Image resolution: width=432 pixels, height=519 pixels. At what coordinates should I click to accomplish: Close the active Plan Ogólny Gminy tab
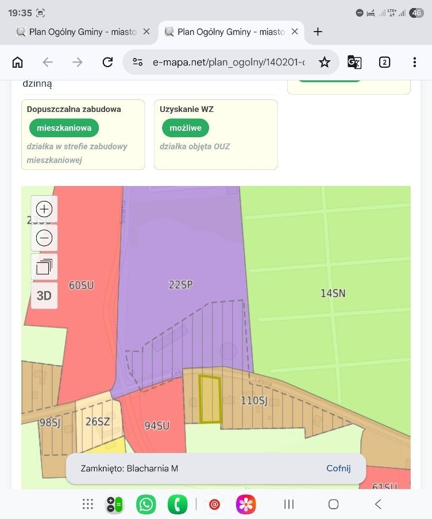pyautogui.click(x=295, y=32)
